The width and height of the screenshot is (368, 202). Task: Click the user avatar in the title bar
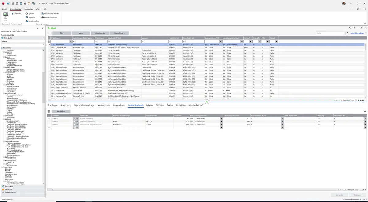[x=344, y=3]
